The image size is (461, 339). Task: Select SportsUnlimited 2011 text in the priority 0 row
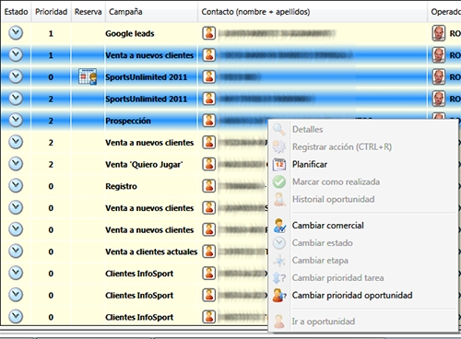pos(146,77)
